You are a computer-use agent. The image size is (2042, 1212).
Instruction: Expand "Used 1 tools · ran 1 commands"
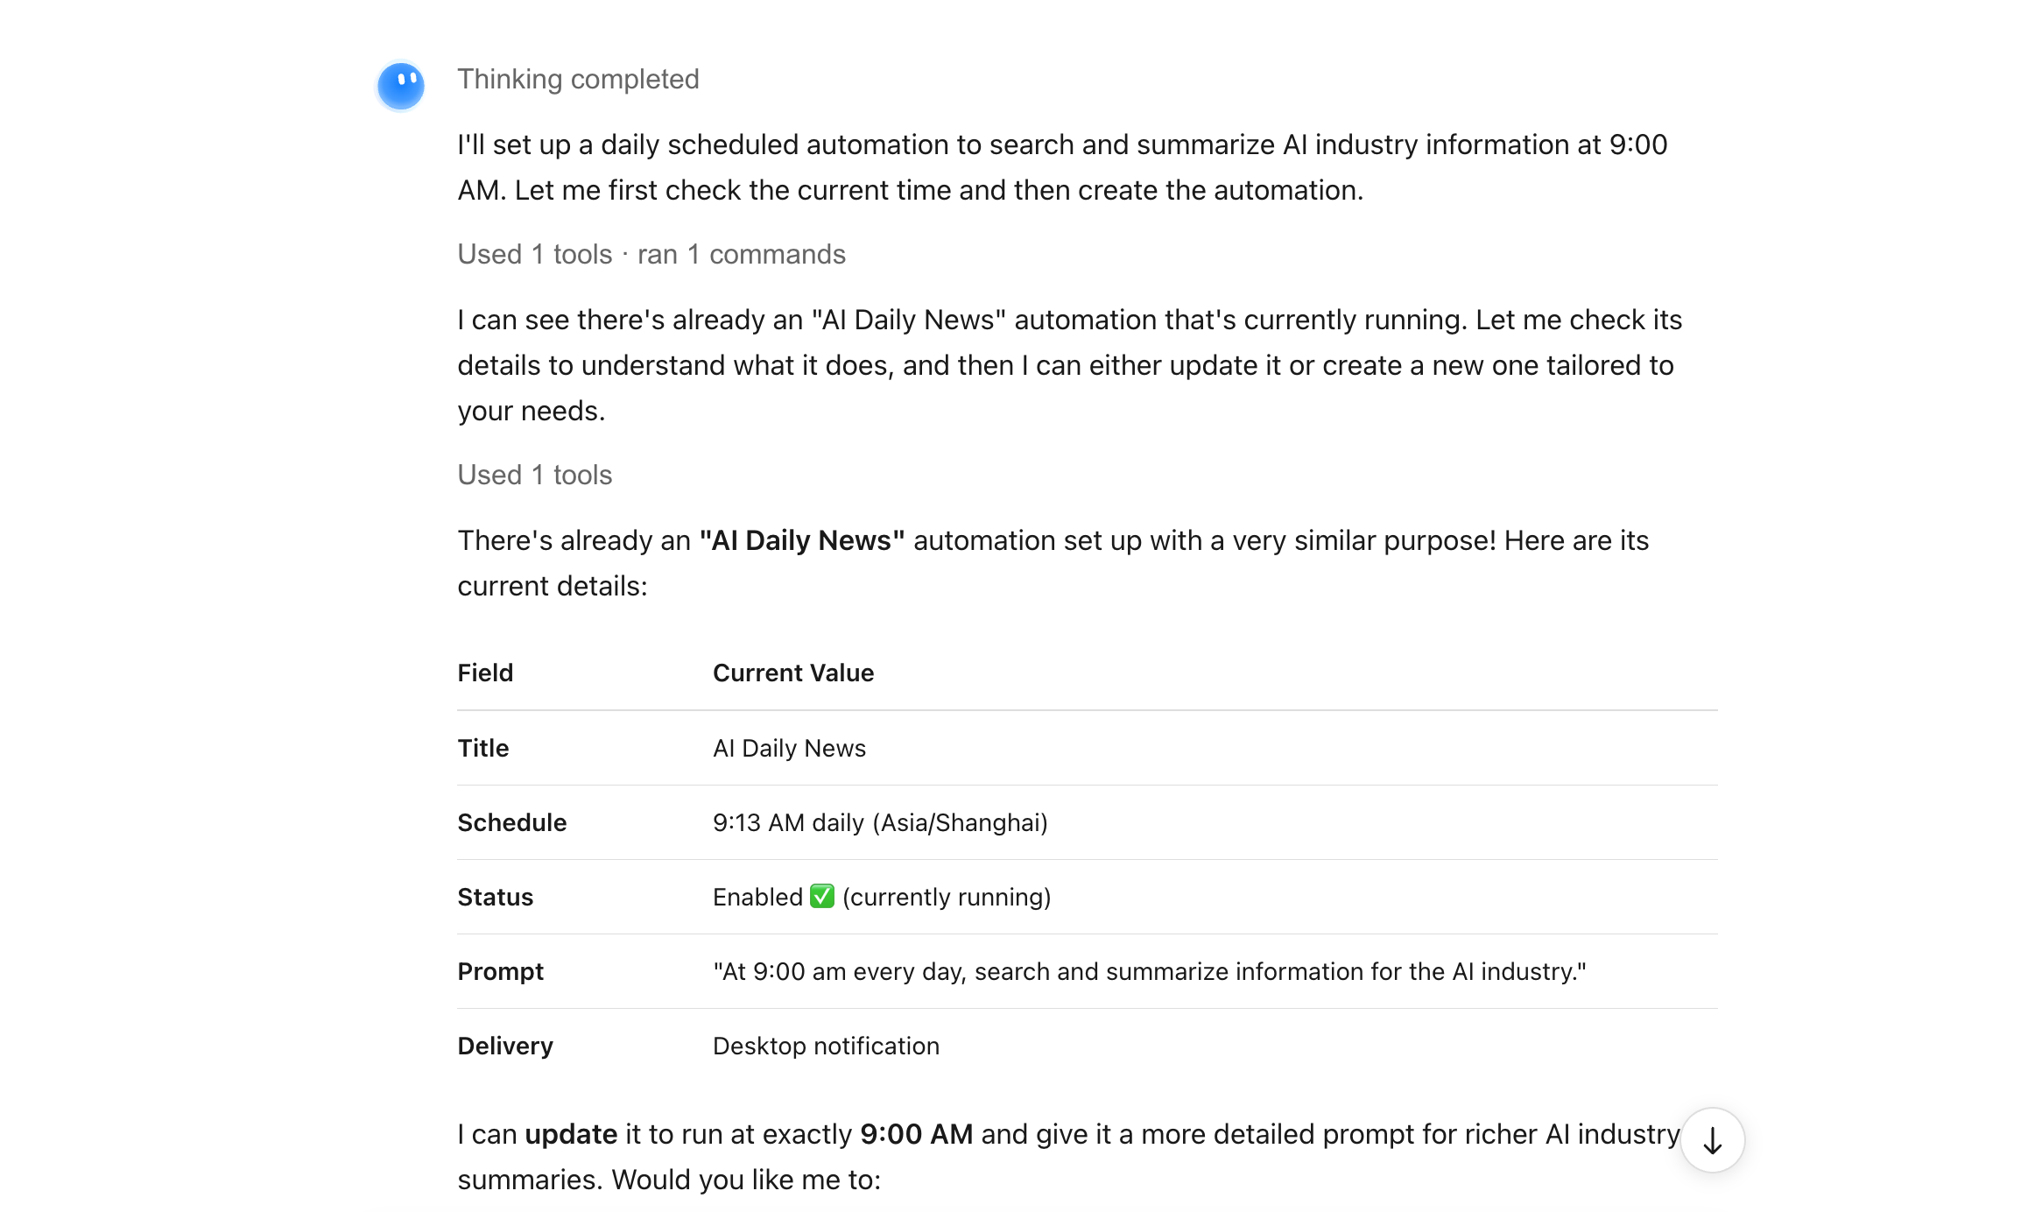pyautogui.click(x=651, y=254)
